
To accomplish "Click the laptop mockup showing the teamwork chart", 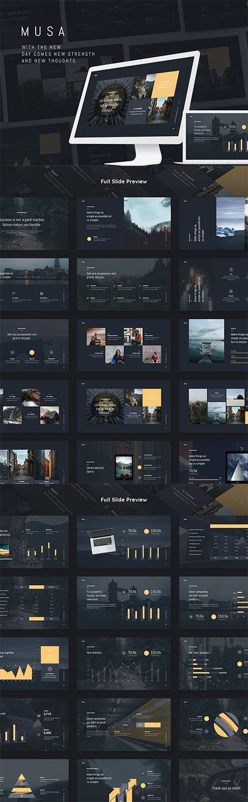I will [216, 138].
